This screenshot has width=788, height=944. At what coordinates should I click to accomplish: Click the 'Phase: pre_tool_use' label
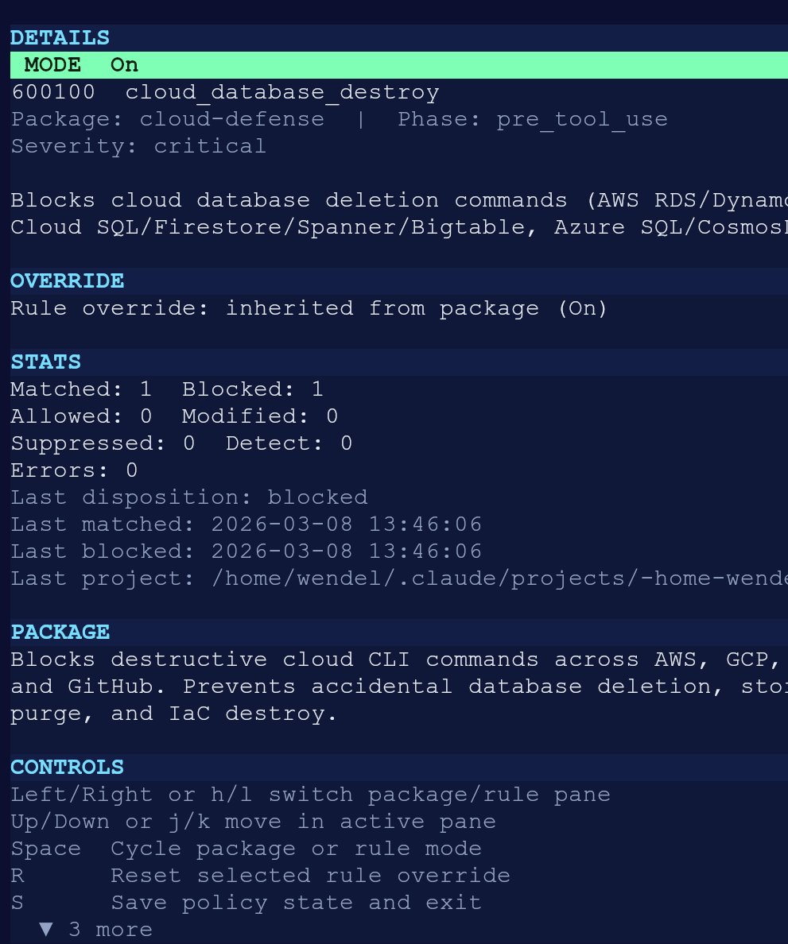pyautogui.click(x=533, y=119)
